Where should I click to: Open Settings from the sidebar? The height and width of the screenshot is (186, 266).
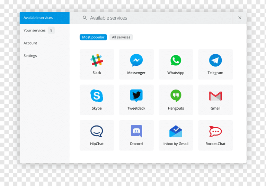[30, 56]
